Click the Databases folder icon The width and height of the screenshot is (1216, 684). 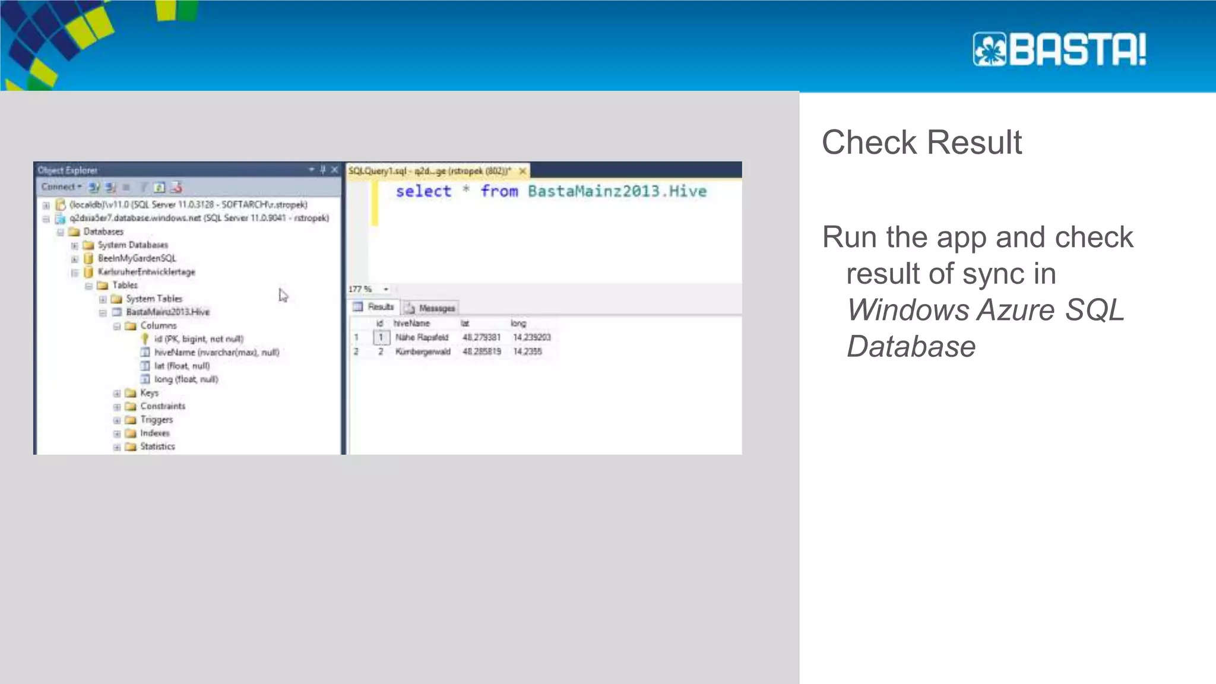[74, 232]
